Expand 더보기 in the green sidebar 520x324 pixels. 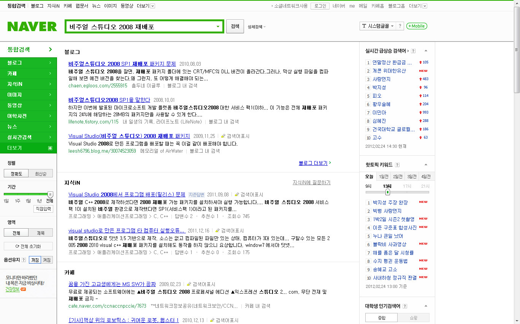click(x=29, y=148)
